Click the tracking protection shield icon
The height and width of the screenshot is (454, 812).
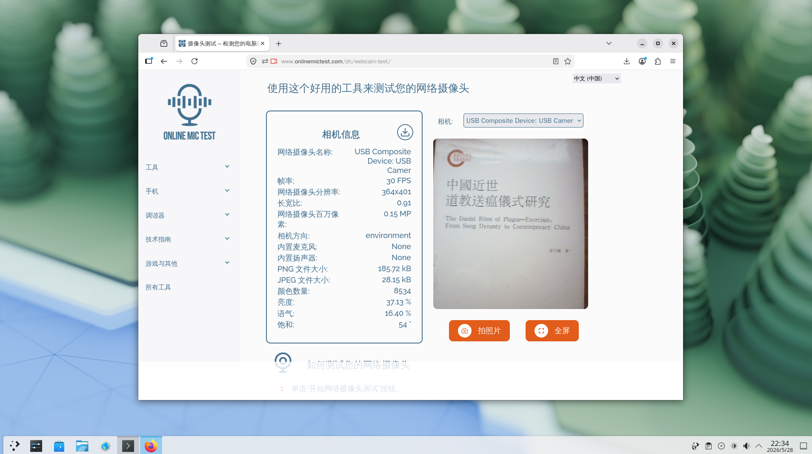click(253, 61)
